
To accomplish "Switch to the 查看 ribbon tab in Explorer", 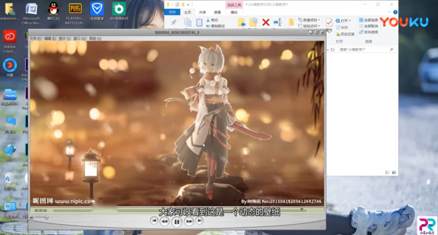I will click(x=217, y=12).
